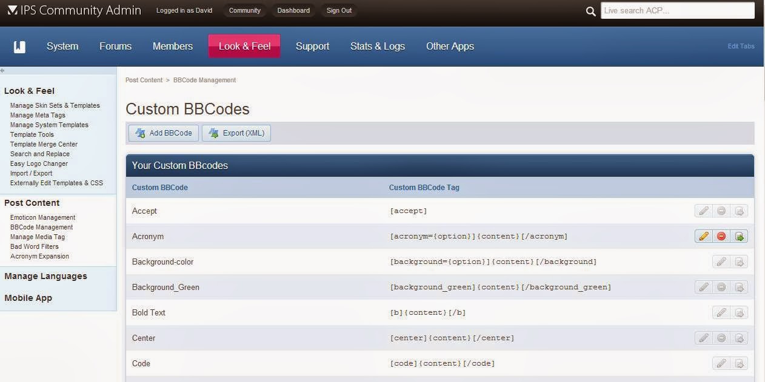
Task: Click the Background_Green name in the table
Action: pos(165,287)
